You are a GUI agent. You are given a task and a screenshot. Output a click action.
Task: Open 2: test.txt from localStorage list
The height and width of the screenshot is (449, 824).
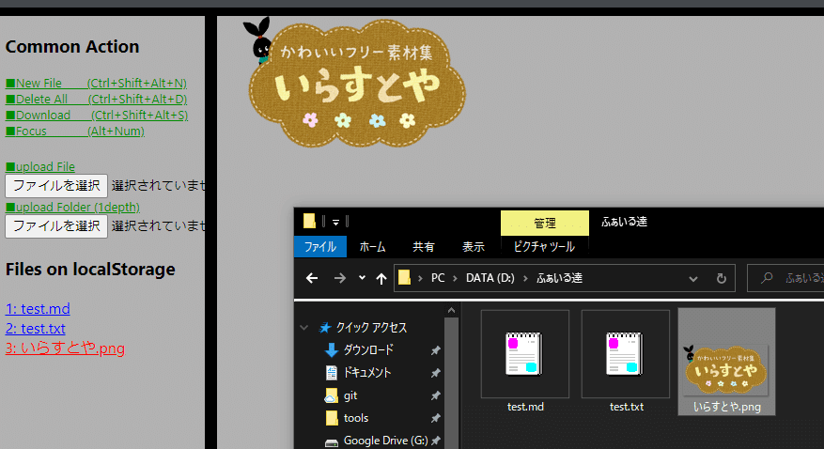point(35,329)
